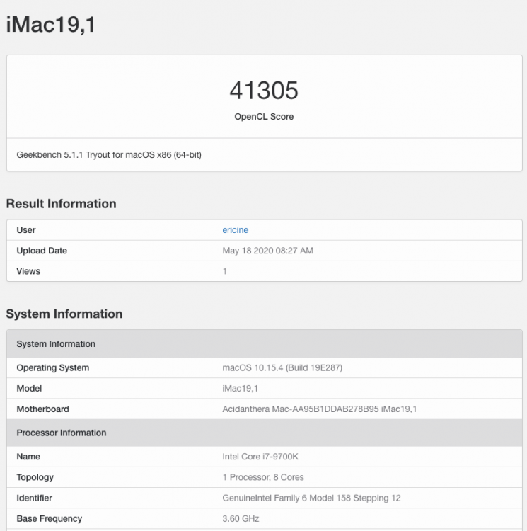
Task: Select the Acidanthera motherboard identifier text
Action: point(319,409)
